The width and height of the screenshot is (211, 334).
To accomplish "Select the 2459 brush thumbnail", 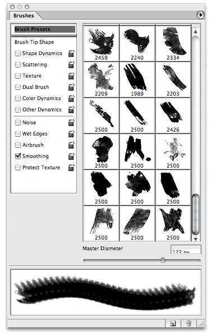I will tap(101, 43).
